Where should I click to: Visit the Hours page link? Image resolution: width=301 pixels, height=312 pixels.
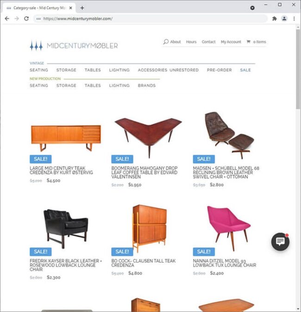point(191,42)
